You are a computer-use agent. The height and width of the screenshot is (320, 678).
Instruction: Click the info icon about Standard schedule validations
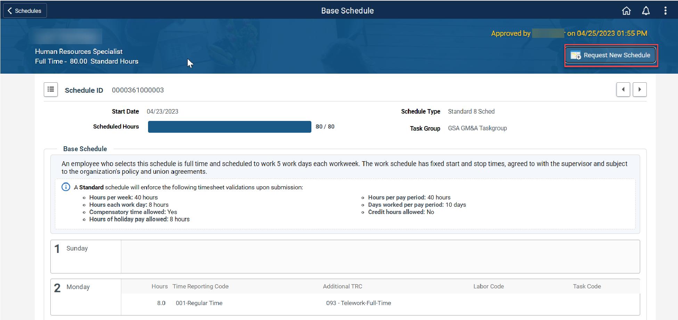pyautogui.click(x=66, y=187)
